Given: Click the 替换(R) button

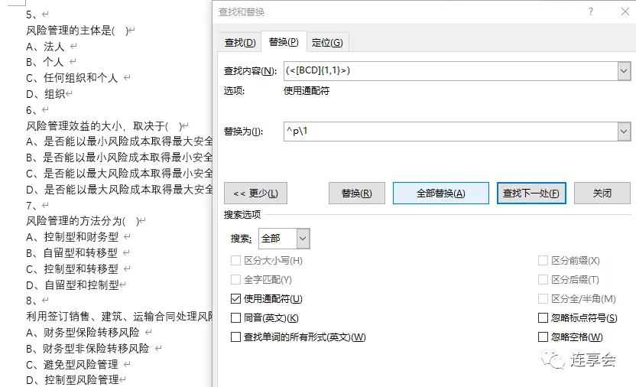Looking at the screenshot, I should [x=356, y=193].
